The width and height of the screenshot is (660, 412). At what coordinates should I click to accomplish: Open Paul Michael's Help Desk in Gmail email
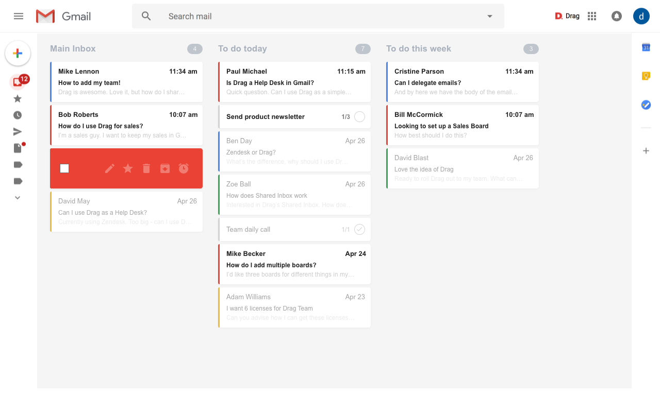tap(294, 82)
